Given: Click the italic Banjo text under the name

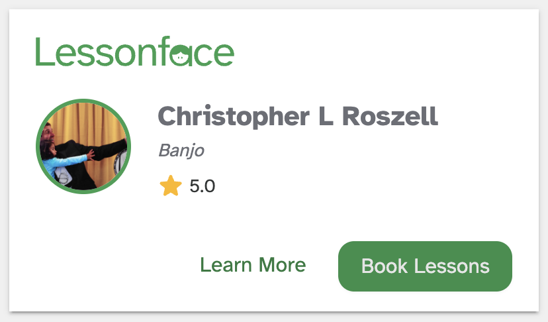Looking at the screenshot, I should 181,150.
